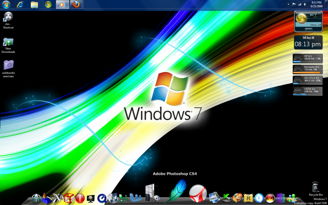Open Adobe Acrobat red-swirl sphere dock icon
The height and width of the screenshot is (205, 328).
pyautogui.click(x=198, y=193)
